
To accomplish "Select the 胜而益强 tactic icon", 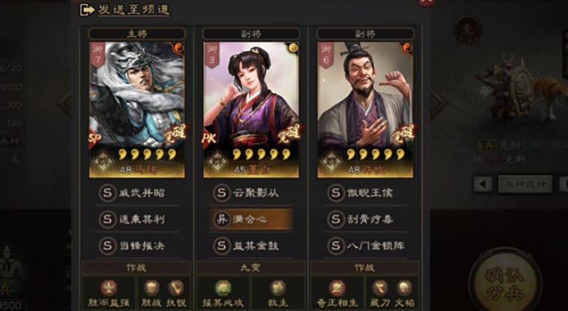I will (109, 288).
